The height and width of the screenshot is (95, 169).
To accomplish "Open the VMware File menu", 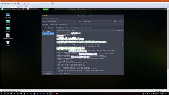I will click(2, 3).
